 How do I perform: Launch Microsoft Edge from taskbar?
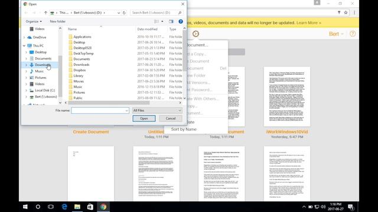tap(64, 207)
